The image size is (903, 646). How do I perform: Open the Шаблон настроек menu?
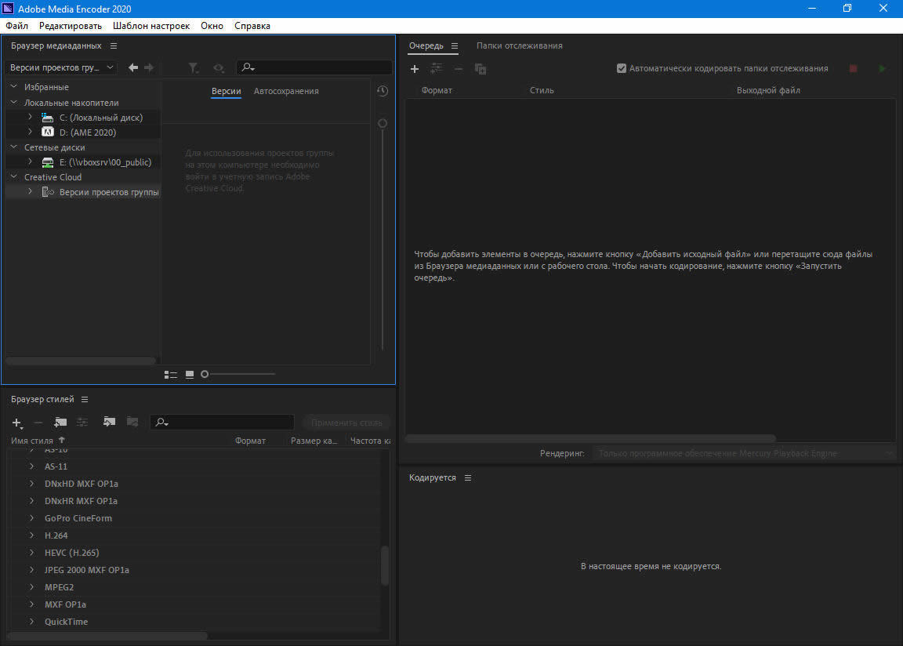151,26
